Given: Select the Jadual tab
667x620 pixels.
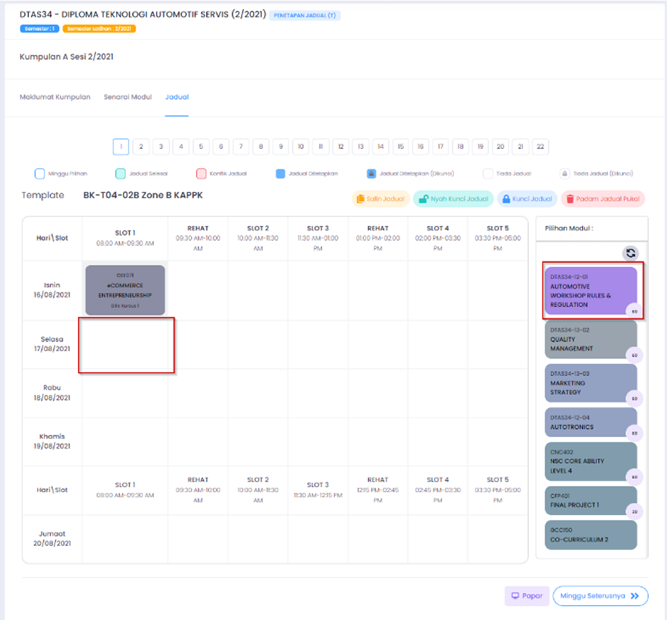Looking at the screenshot, I should pyautogui.click(x=177, y=97).
